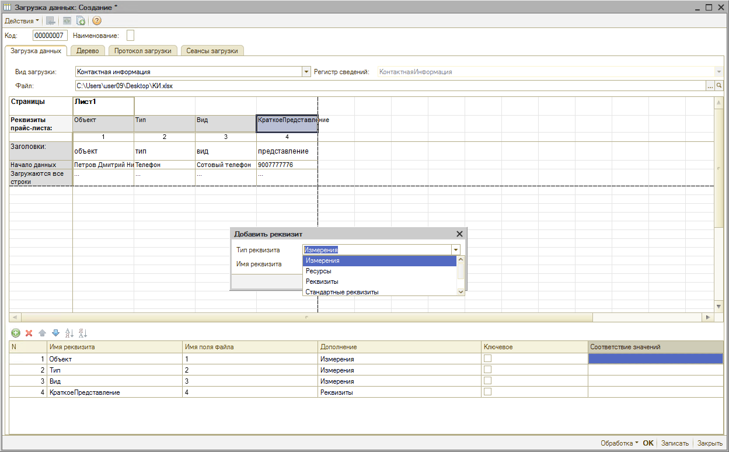Switch to the Дерево tab
729x452 pixels.
[x=88, y=51]
